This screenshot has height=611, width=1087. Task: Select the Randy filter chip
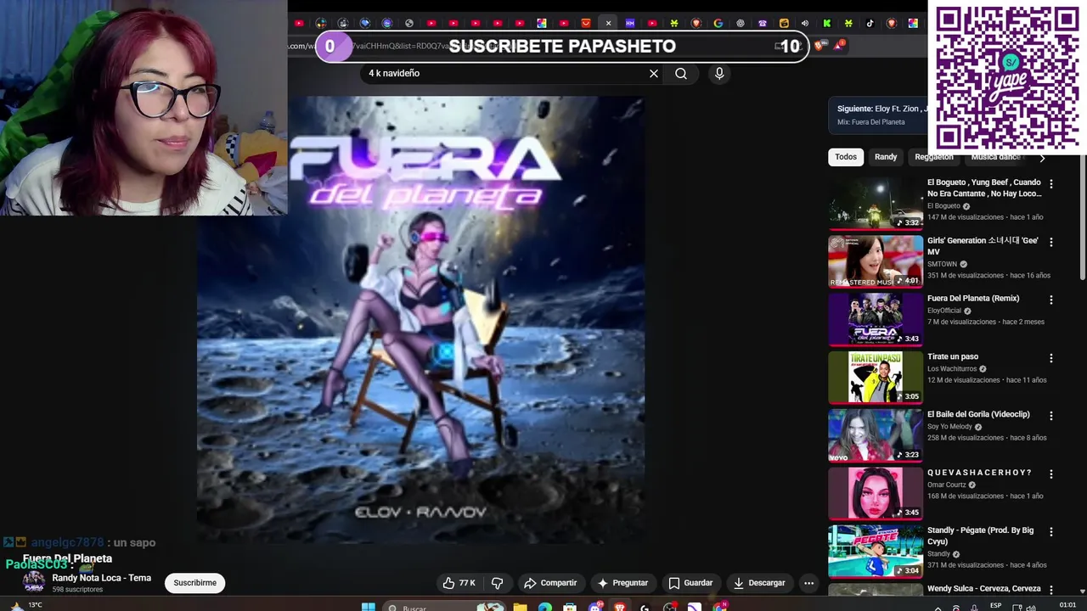pos(886,157)
